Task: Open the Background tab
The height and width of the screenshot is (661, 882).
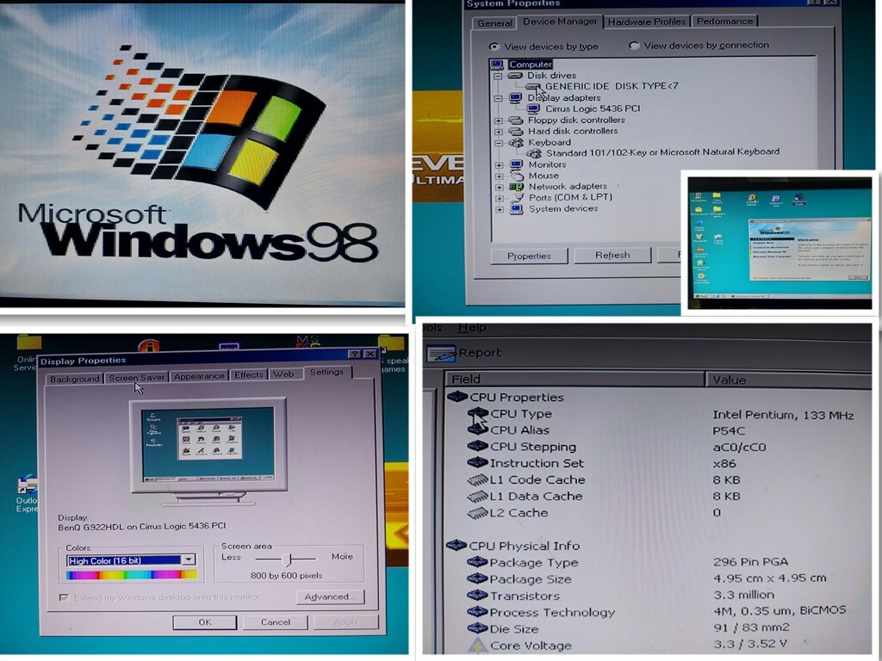Action: pyautogui.click(x=74, y=379)
